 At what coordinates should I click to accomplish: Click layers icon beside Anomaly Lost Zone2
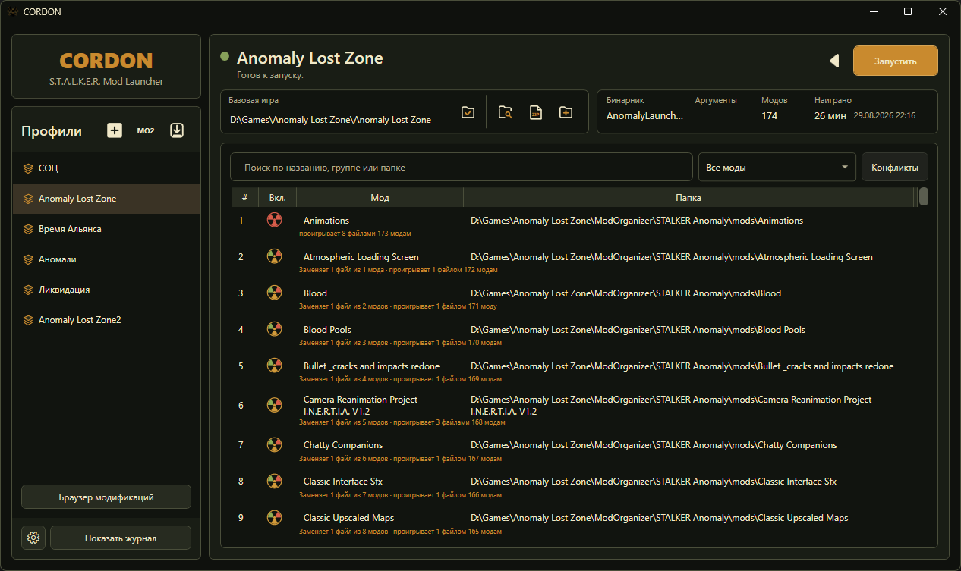[28, 320]
